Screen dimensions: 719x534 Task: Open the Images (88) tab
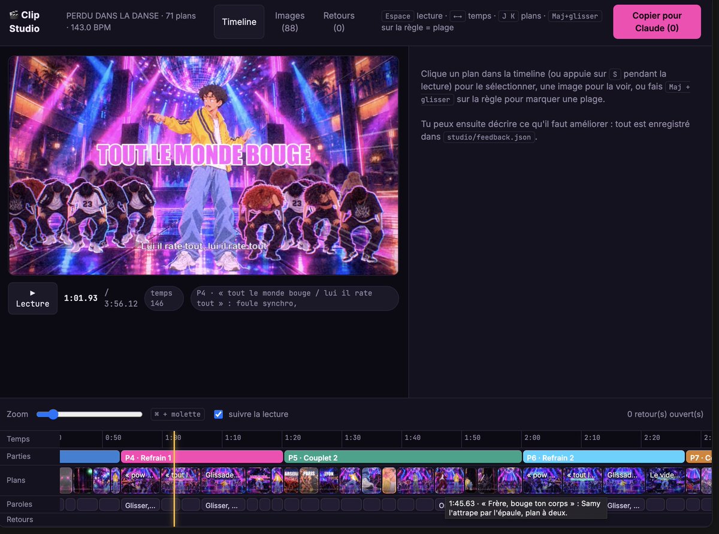pyautogui.click(x=290, y=22)
